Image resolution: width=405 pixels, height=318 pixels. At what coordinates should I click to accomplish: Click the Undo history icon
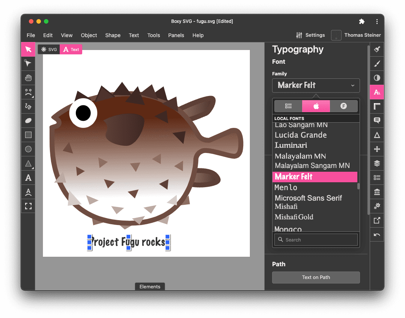click(376, 234)
